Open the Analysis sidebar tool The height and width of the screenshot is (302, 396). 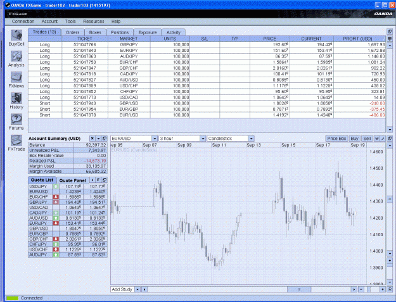coord(16,59)
